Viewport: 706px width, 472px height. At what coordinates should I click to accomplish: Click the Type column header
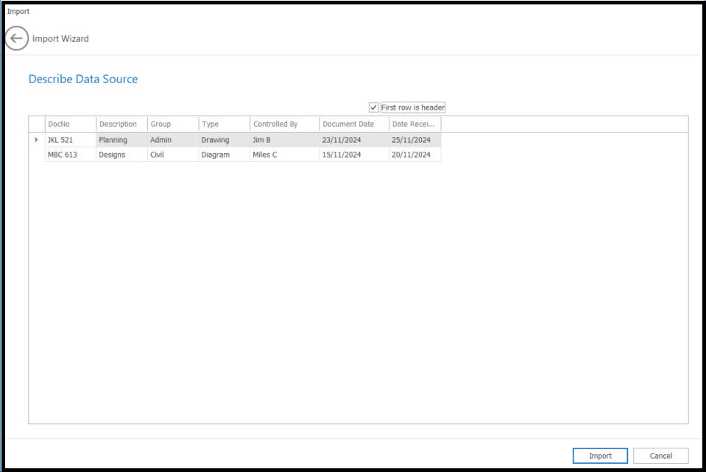224,124
